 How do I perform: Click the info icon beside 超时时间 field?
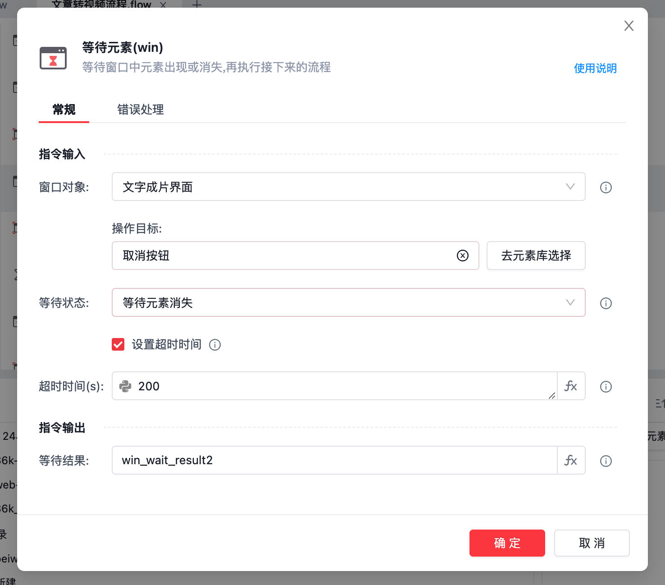(606, 386)
